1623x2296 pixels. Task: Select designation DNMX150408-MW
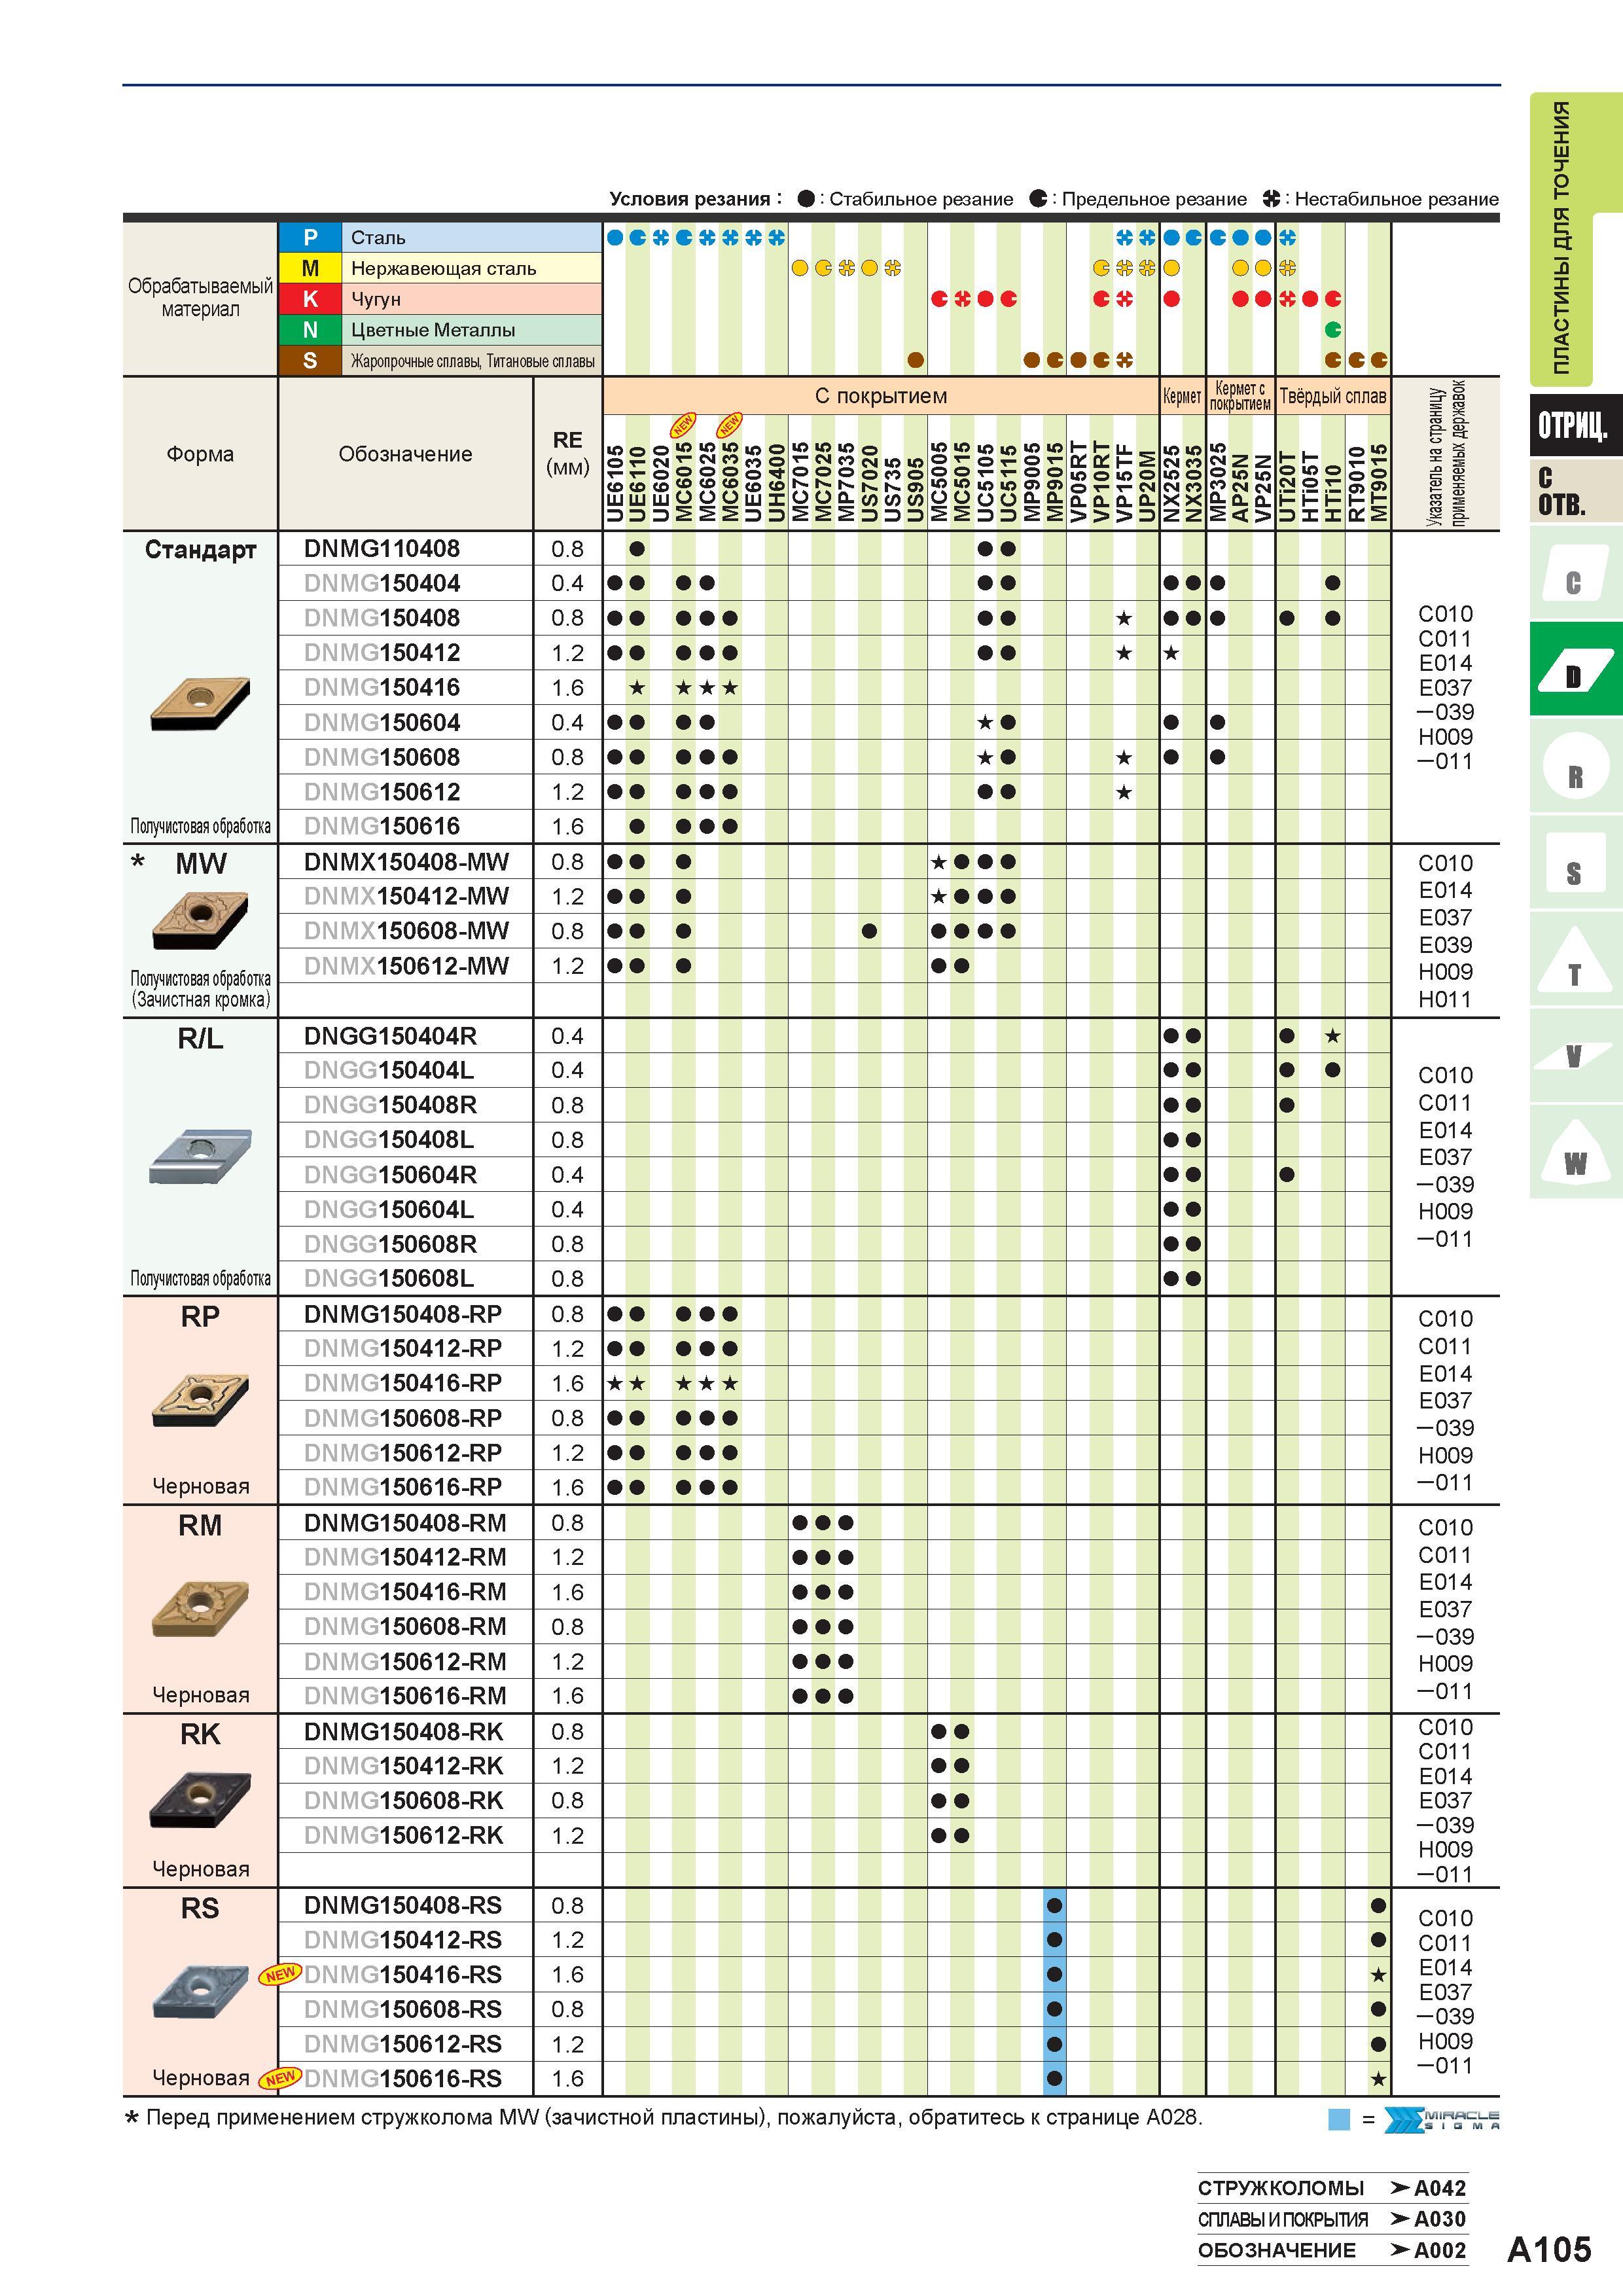(406, 862)
